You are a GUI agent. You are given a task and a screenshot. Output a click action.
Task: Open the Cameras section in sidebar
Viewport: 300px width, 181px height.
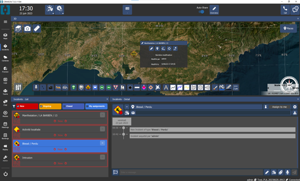(x=5, y=58)
